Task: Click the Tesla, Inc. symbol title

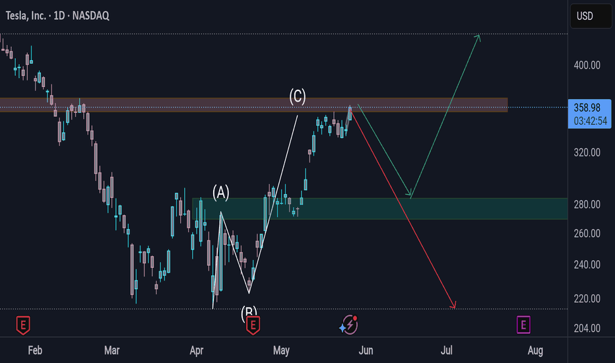Action: 57,16
